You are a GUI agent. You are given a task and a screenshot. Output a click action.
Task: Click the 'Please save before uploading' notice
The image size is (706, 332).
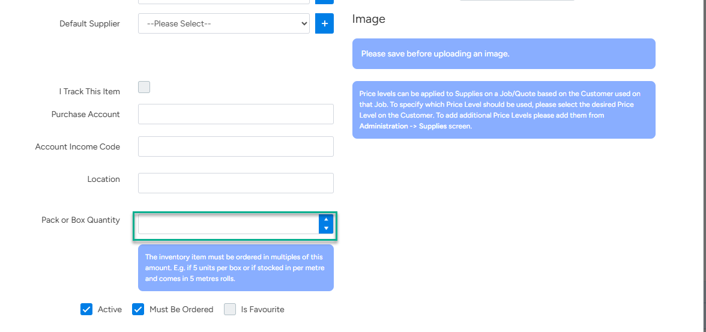(x=503, y=54)
